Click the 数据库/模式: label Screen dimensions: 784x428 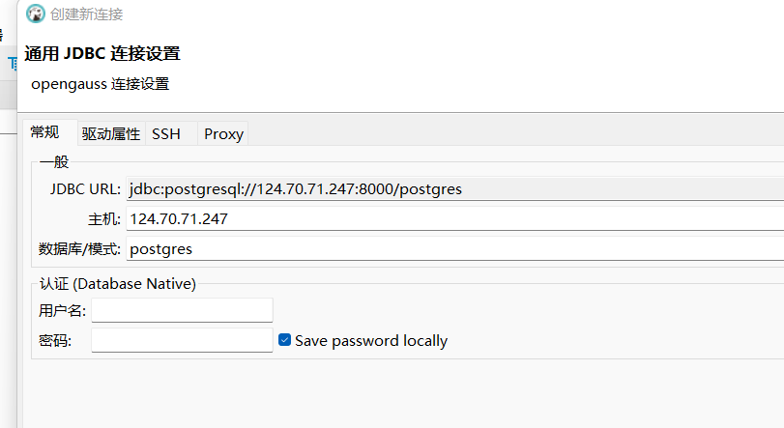[79, 248]
